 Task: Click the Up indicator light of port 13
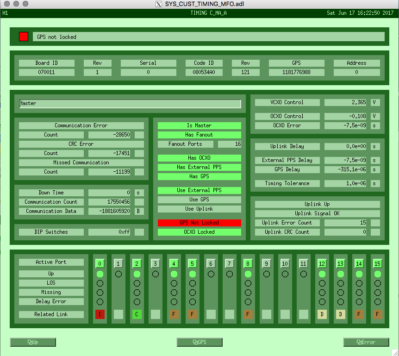point(341,274)
